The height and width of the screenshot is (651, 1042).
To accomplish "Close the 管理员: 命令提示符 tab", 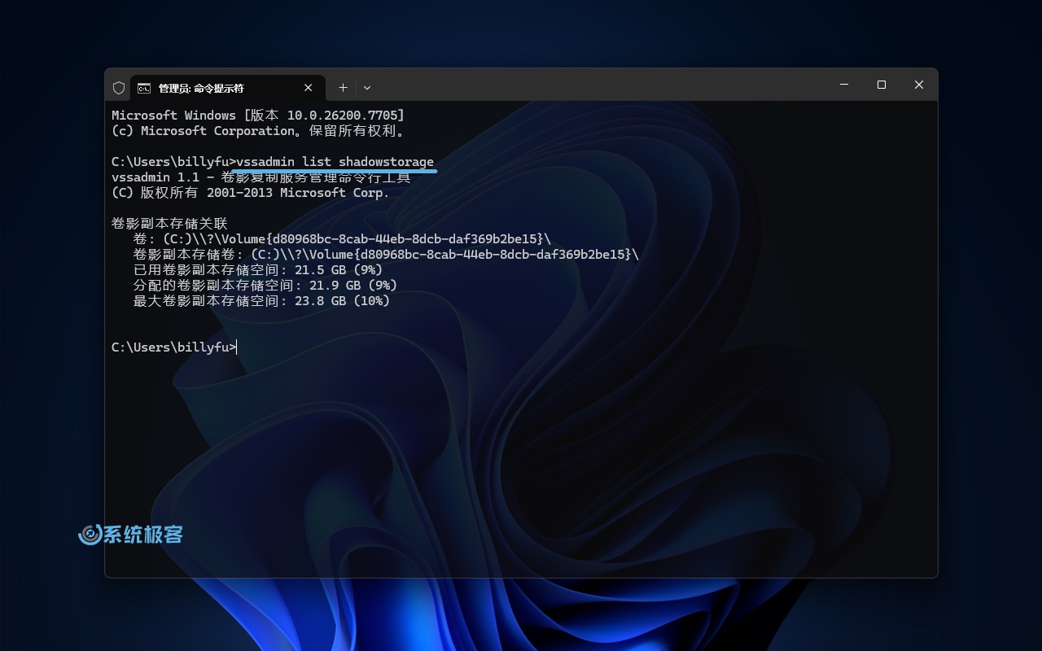I will coord(309,87).
